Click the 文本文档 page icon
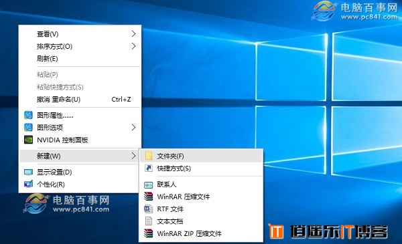 click(149, 221)
